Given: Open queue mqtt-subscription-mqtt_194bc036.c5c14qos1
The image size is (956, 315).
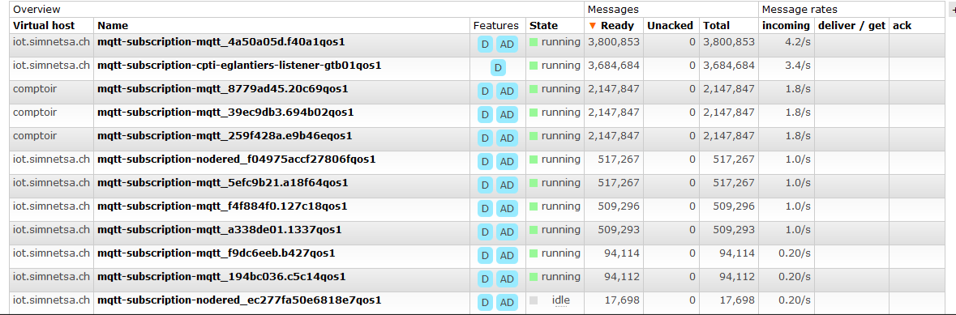Looking at the screenshot, I should [222, 277].
